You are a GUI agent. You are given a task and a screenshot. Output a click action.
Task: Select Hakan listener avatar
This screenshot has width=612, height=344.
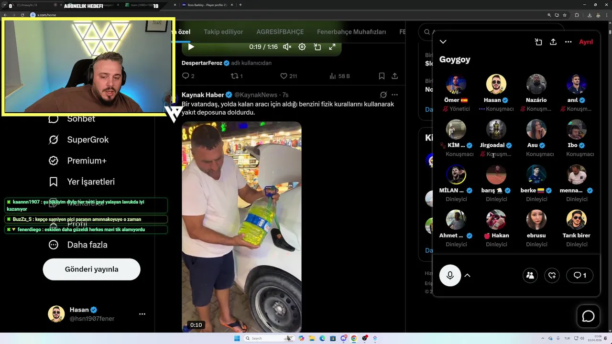(496, 219)
